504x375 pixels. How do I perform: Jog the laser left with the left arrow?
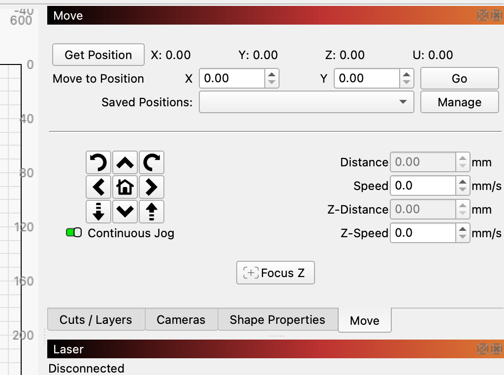(98, 187)
